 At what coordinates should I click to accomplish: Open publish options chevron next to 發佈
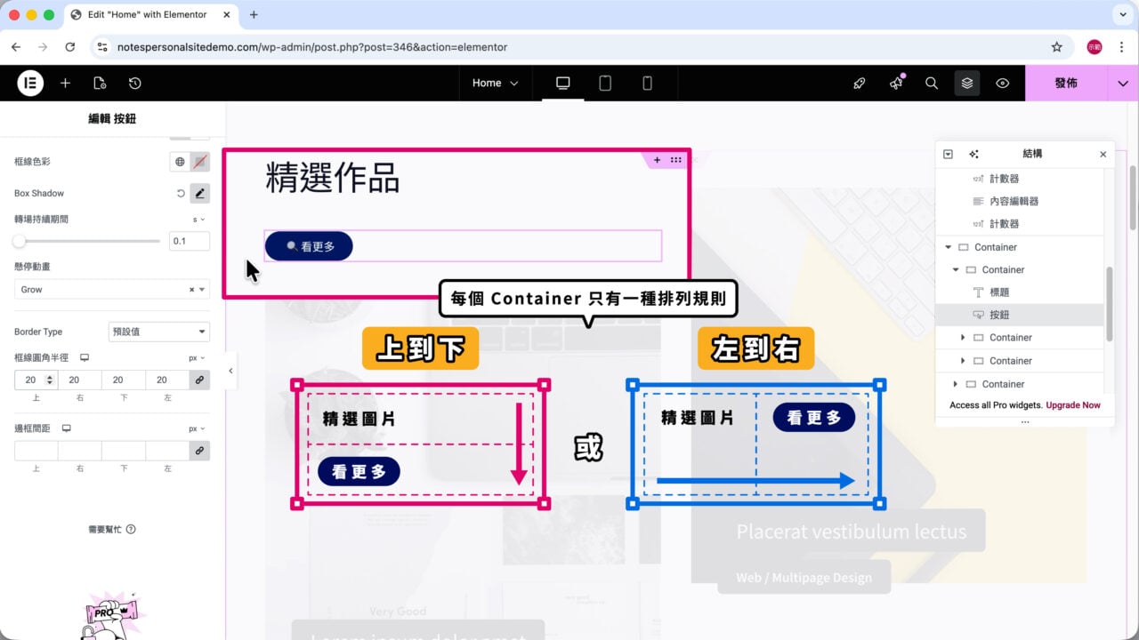(1123, 83)
